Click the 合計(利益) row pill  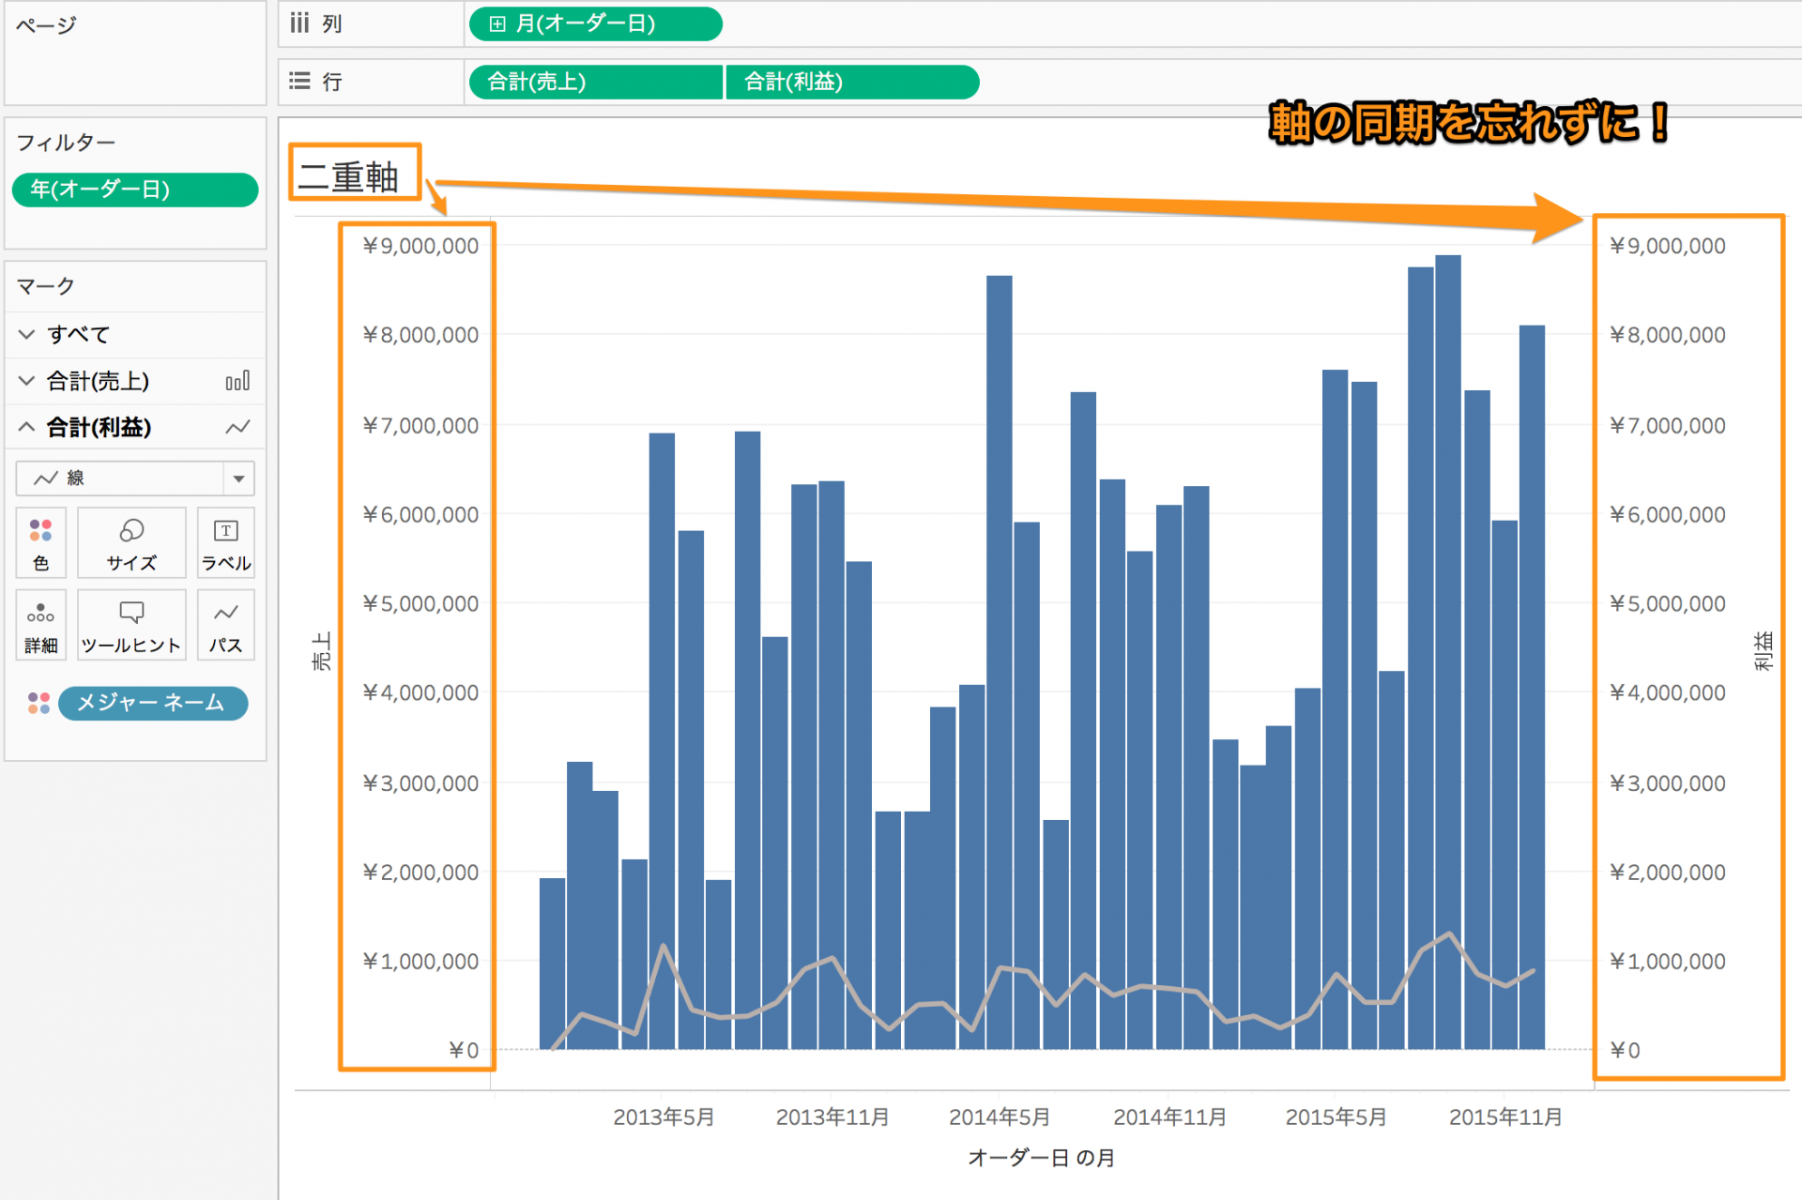pos(852,83)
